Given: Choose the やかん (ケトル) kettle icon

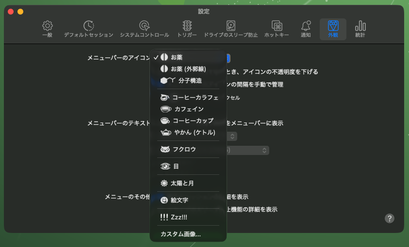Looking at the screenshot, I should [x=188, y=133].
